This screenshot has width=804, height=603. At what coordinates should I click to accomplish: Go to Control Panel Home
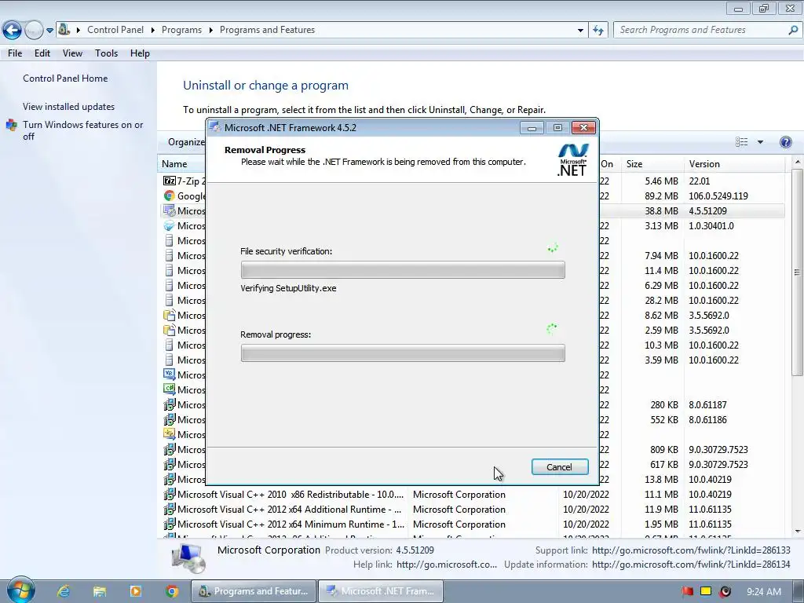click(x=65, y=79)
